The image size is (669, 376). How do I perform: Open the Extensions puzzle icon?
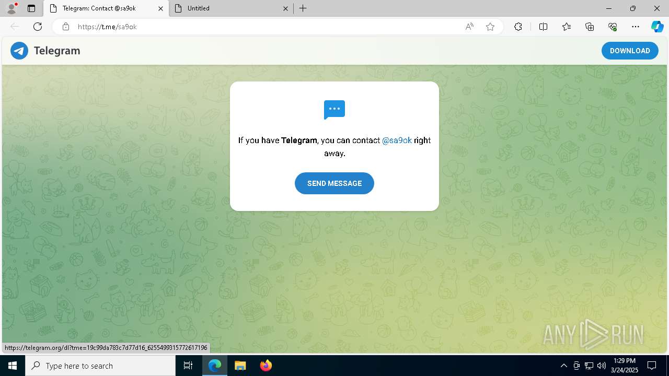518,27
